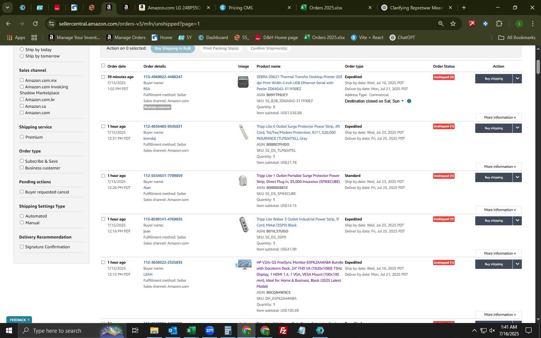Open Buy shipping dropdown for ZEBRA order
Image resolution: width=541 pixels, height=338 pixels.
click(517, 78)
